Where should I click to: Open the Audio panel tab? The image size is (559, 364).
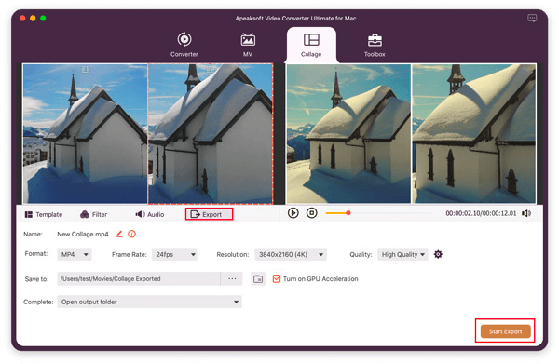(150, 214)
